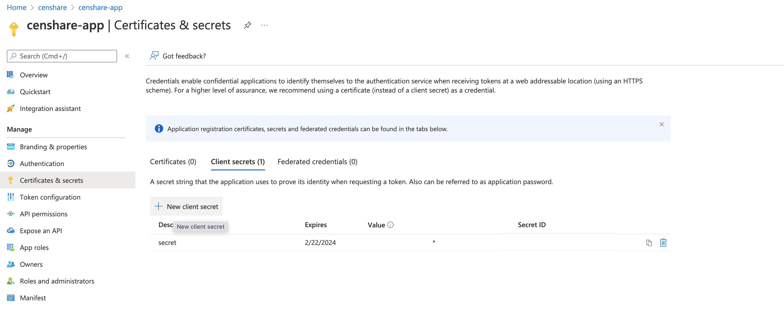
Task: Go to the Home breadcrumb link
Action: click(17, 7)
